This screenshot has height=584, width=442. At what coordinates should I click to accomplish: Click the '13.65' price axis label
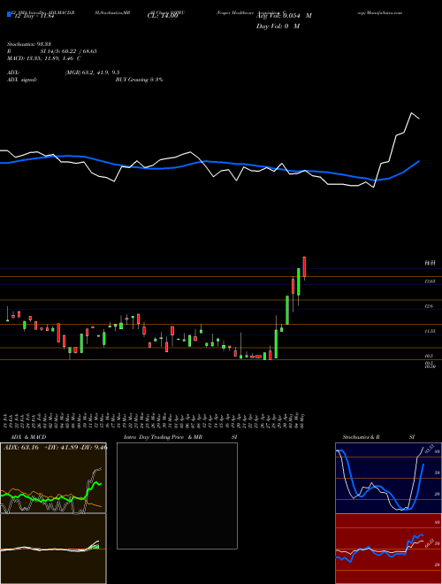pyautogui.click(x=430, y=281)
